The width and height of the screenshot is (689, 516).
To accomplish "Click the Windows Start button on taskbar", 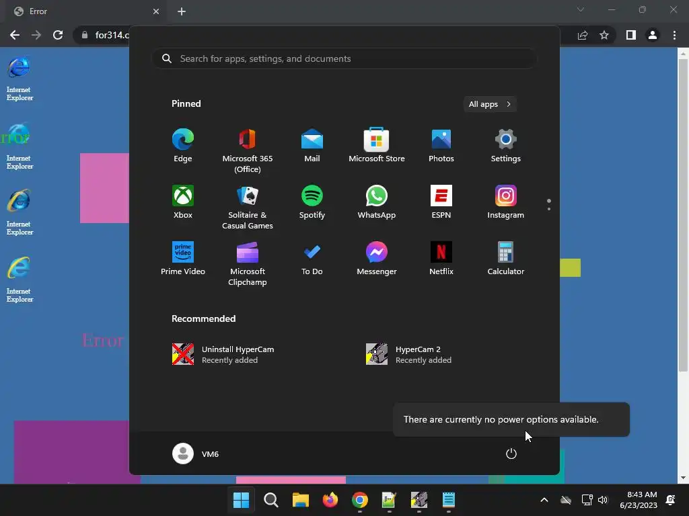I will [x=242, y=500].
